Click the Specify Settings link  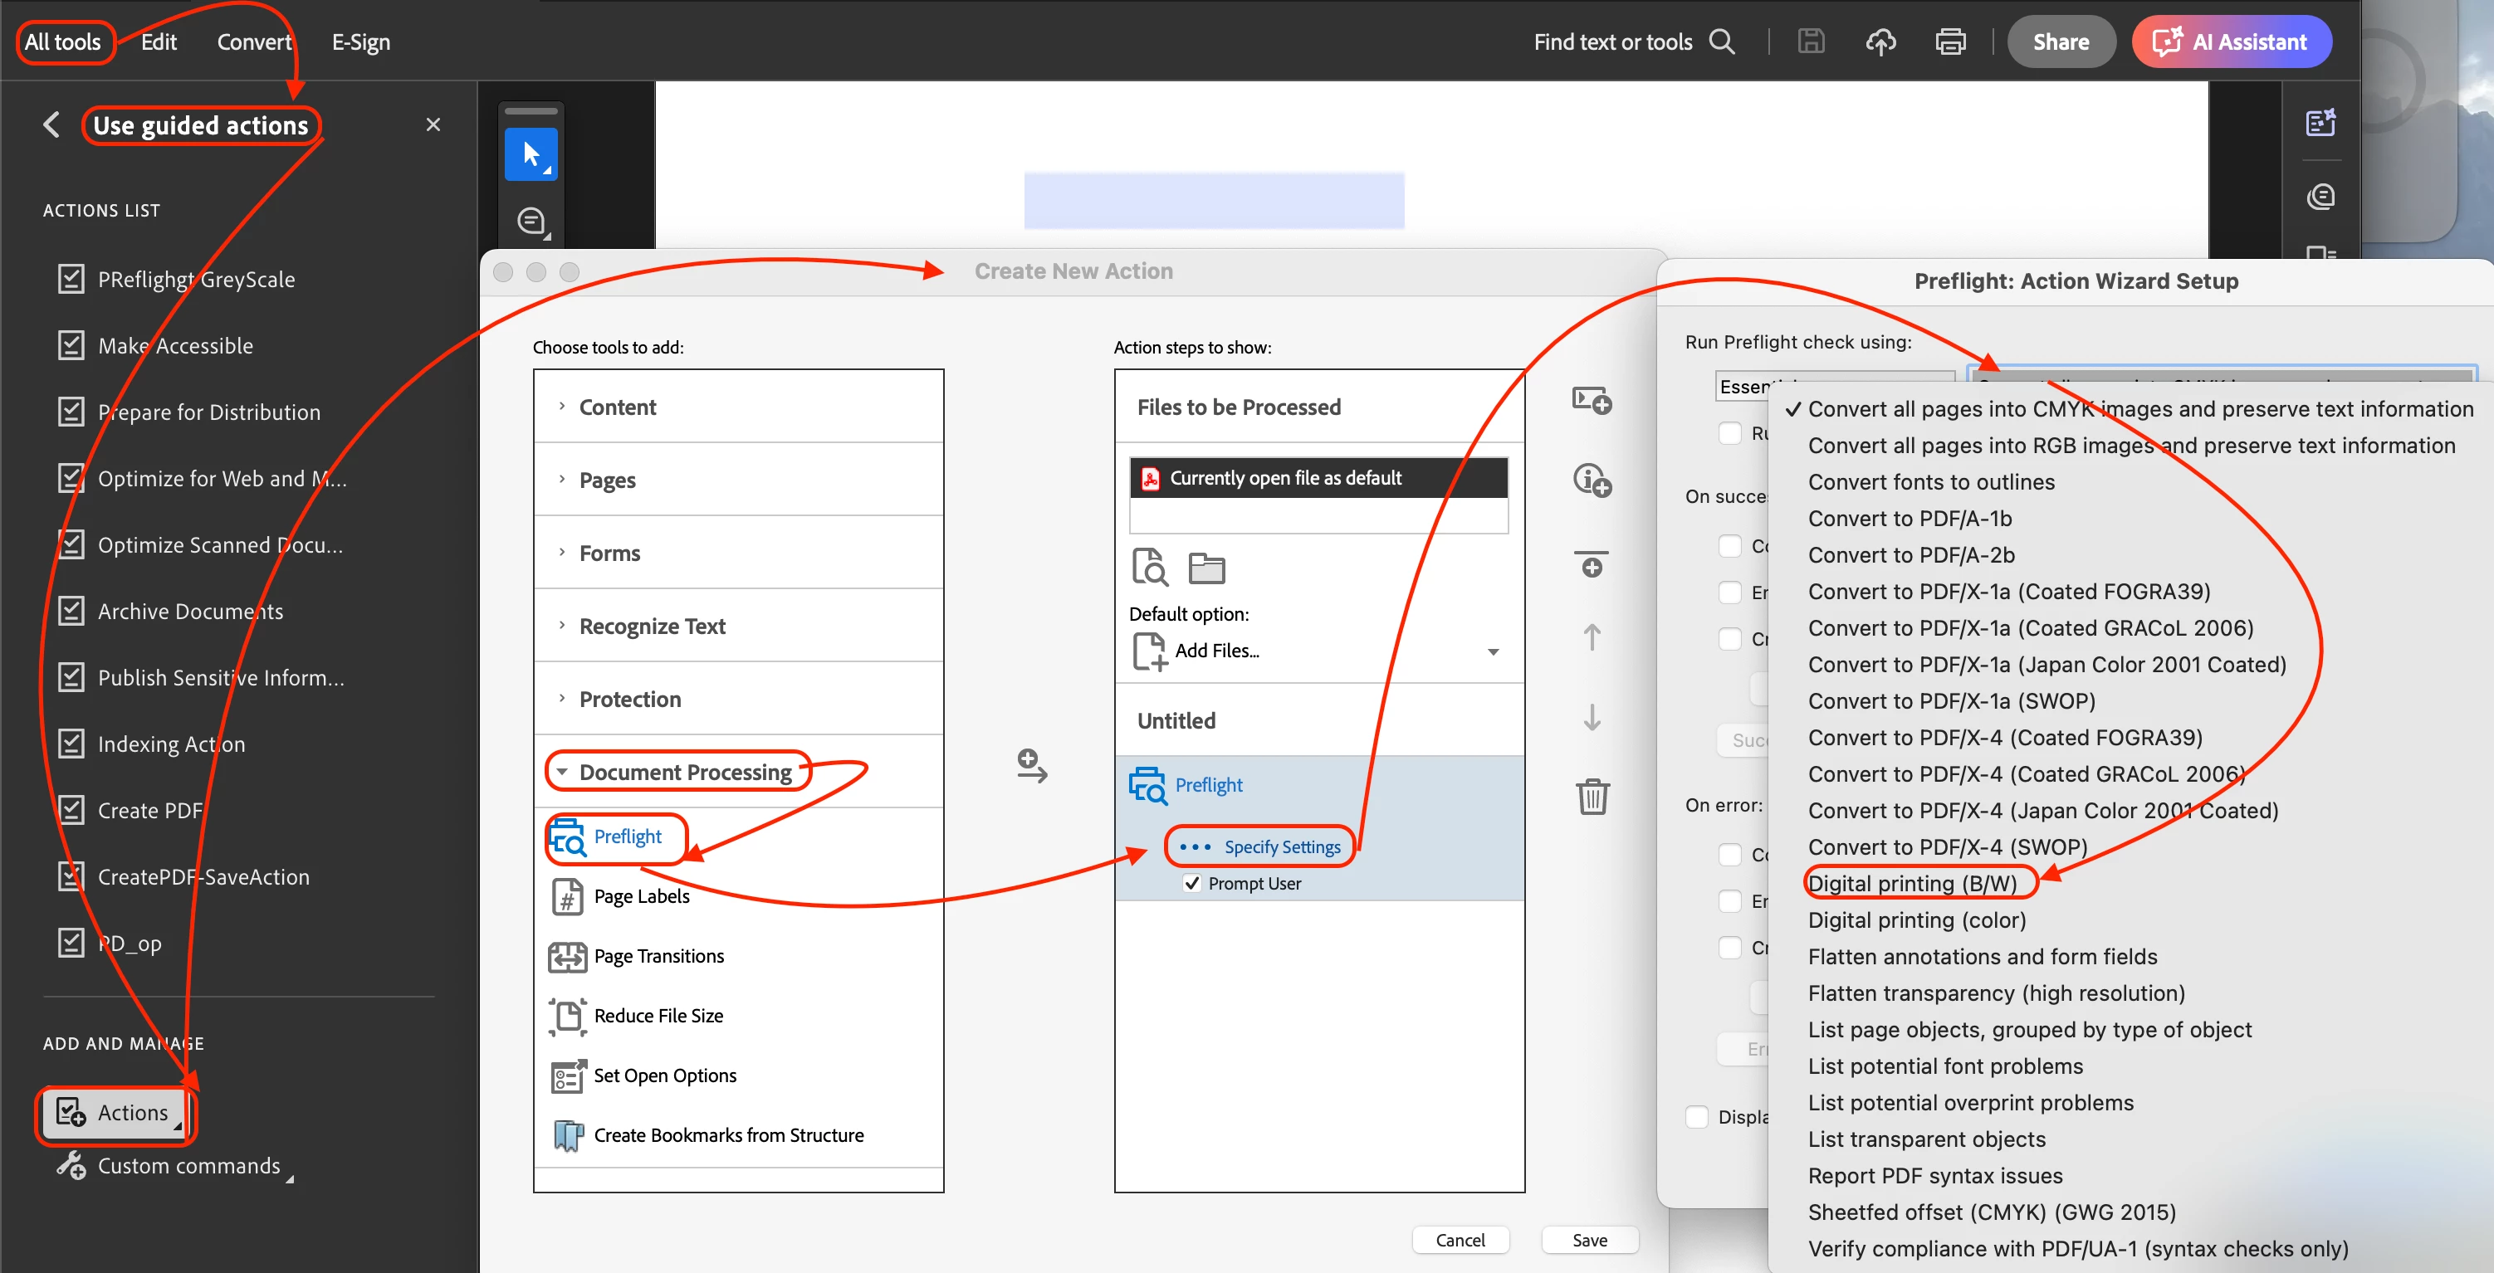(x=1281, y=846)
